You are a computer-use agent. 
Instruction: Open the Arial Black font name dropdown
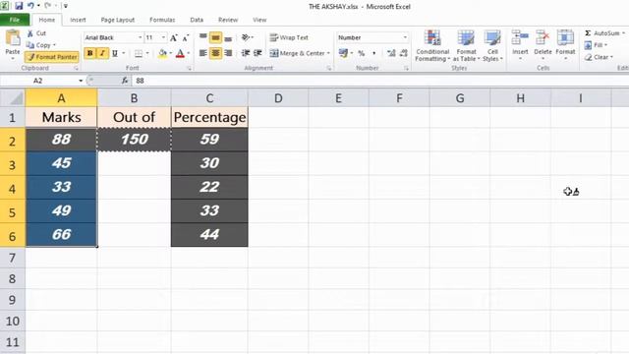coord(141,37)
